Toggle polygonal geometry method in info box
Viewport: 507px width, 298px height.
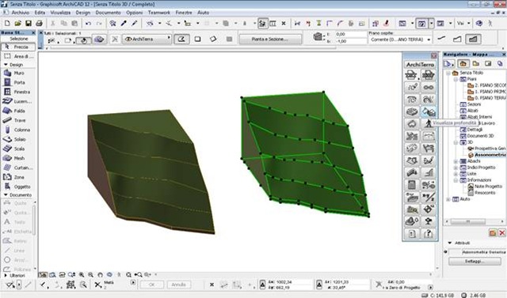pyautogui.click(x=181, y=39)
